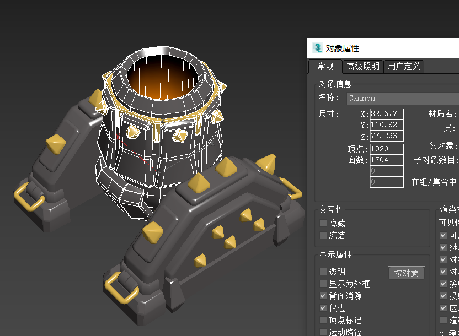Open the 高级照明 tab
This screenshot has width=459, height=336.
coord(363,67)
